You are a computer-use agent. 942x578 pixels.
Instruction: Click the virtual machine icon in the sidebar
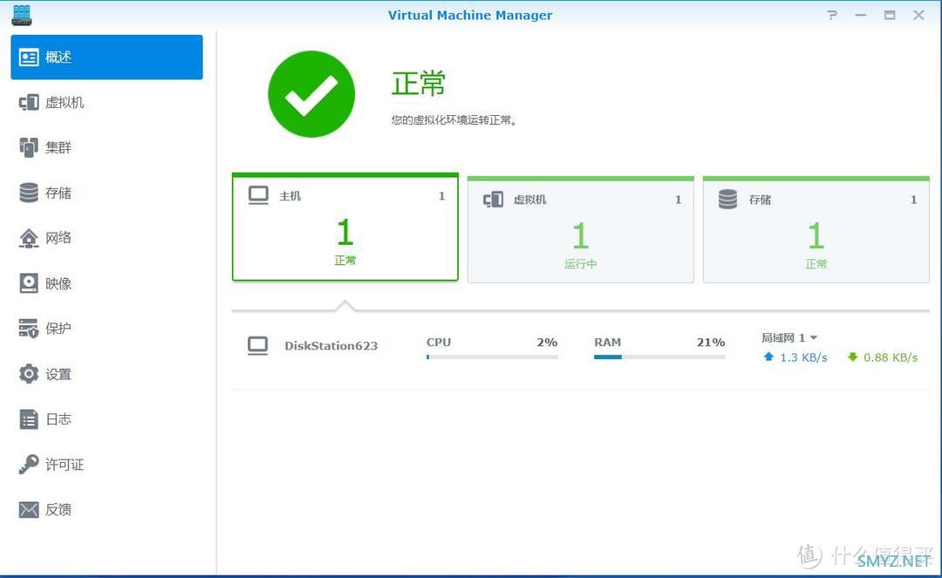point(29,103)
